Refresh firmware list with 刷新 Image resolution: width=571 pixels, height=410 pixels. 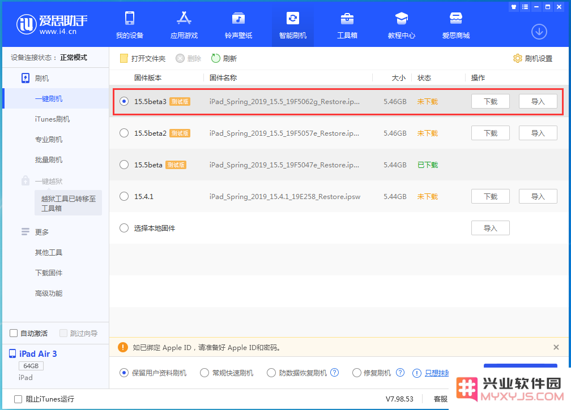224,58
